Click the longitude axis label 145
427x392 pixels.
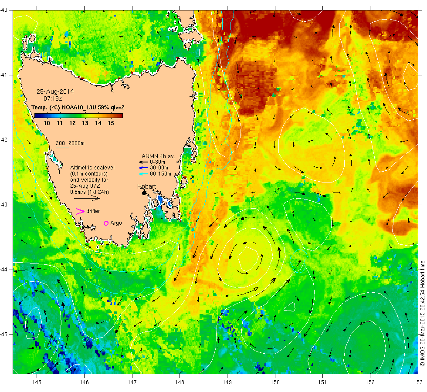click(37, 382)
